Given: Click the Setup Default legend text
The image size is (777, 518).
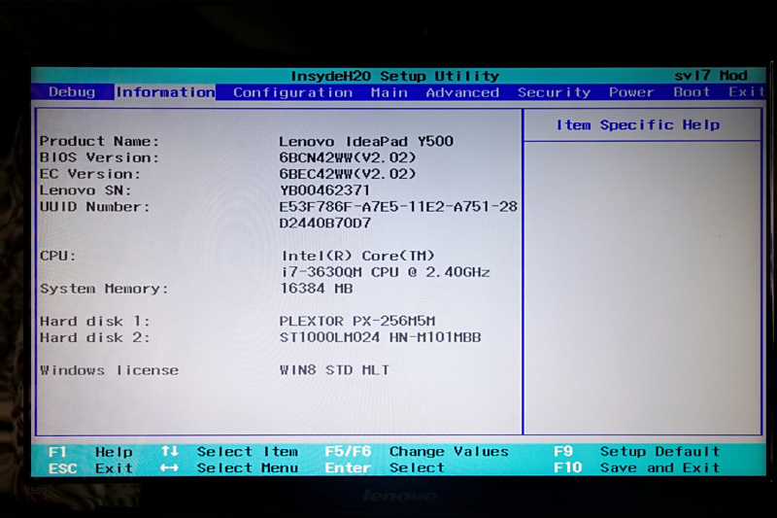Looking at the screenshot, I should (x=659, y=452).
